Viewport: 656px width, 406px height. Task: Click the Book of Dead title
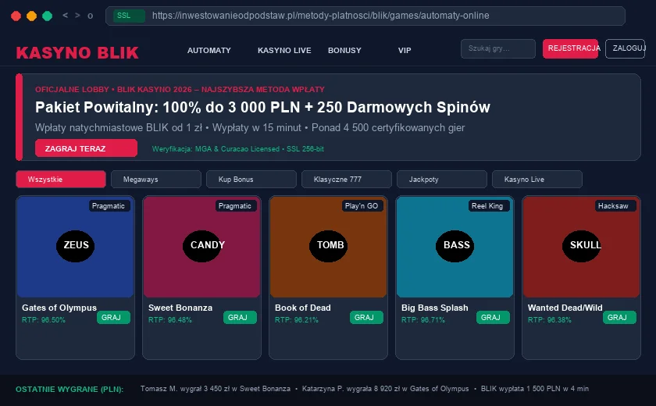pos(302,308)
